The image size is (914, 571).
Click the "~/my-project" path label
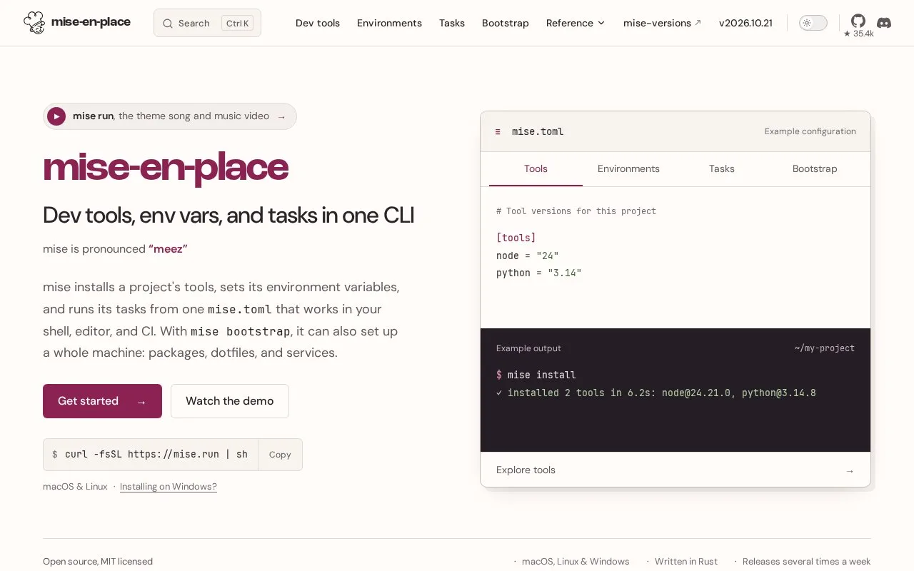pos(825,348)
